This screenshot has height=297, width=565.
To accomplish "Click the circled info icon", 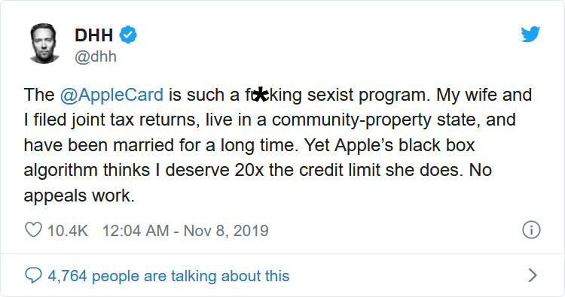I will [x=531, y=230].
